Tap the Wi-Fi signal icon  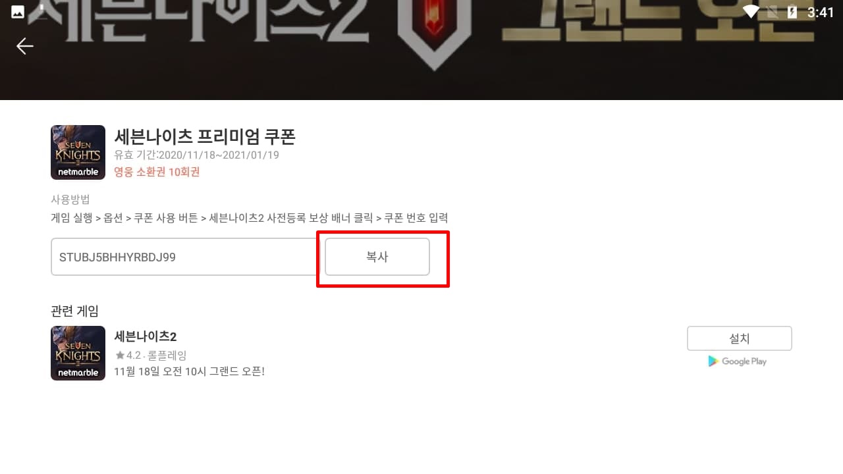[750, 12]
